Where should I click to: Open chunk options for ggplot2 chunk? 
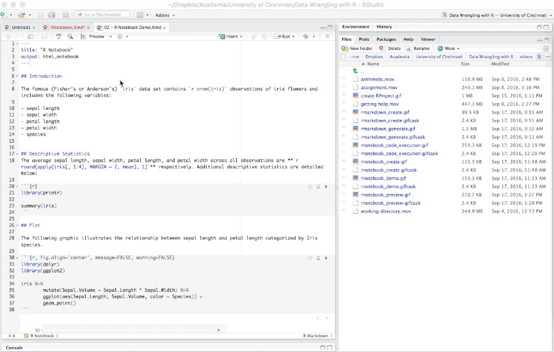coord(310,258)
